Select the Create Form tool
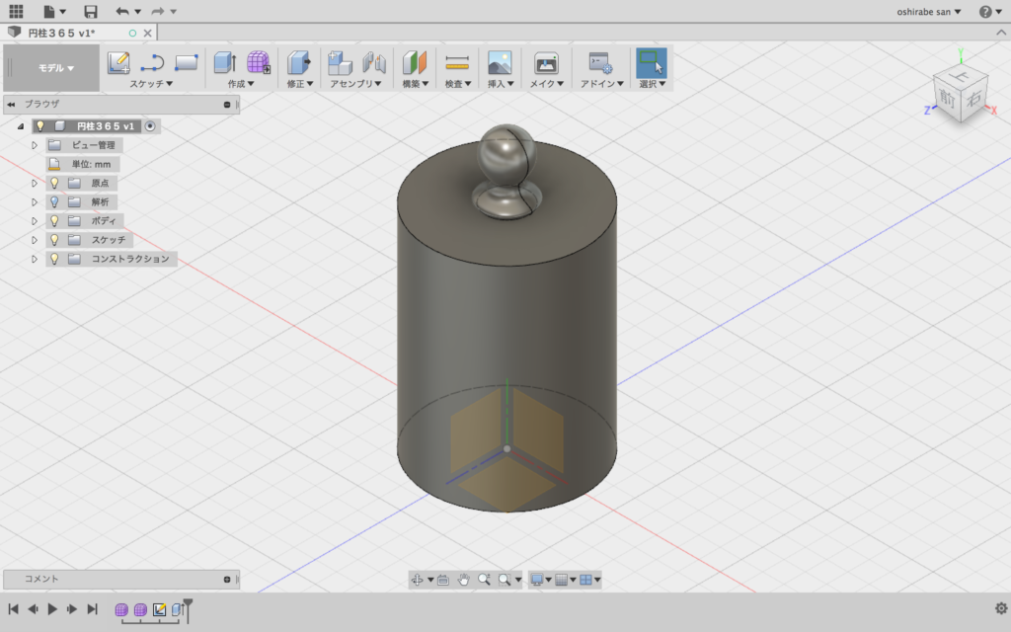Image resolution: width=1011 pixels, height=632 pixels. 258,62
